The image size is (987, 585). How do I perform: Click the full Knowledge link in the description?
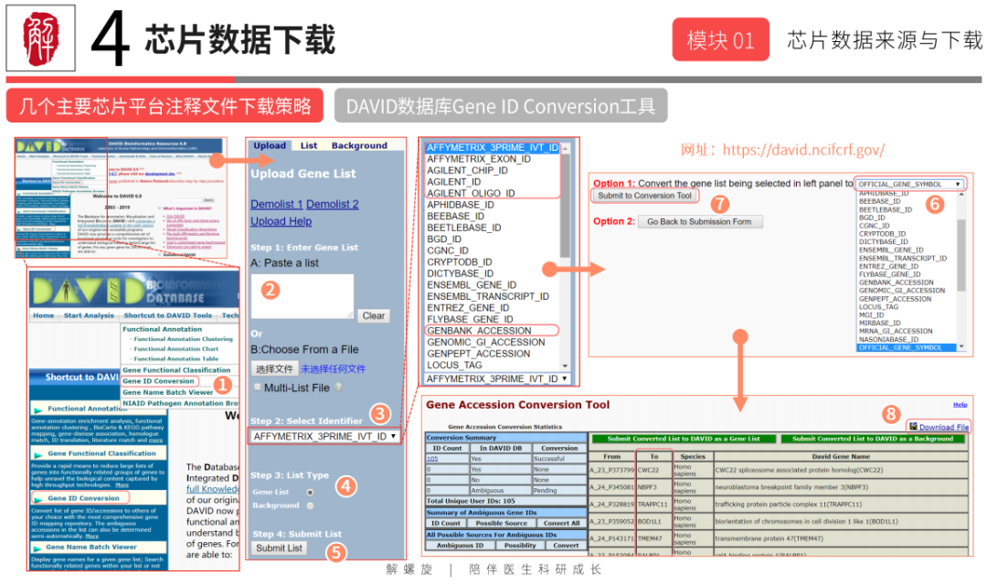[213, 489]
